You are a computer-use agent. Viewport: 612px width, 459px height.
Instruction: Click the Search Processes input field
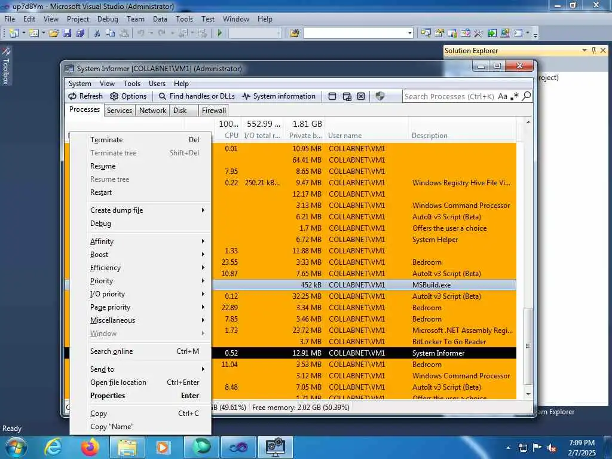tap(449, 96)
